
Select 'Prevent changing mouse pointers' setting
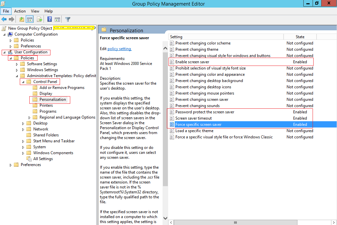click(x=204, y=93)
